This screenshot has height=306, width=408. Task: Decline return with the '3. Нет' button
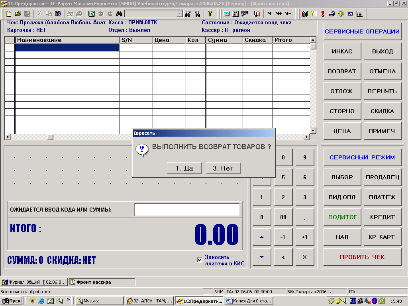[223, 168]
